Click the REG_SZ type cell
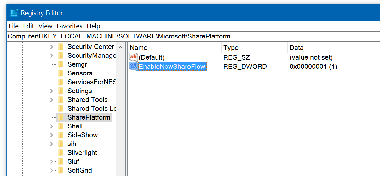 click(x=237, y=57)
